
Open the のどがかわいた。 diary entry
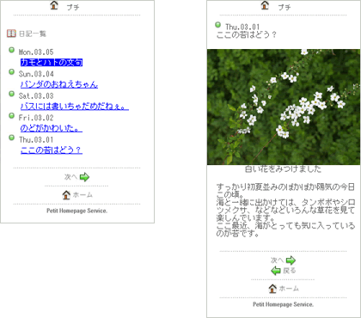point(52,128)
